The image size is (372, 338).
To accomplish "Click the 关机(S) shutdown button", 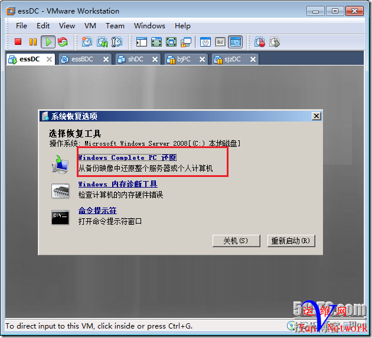I will [x=236, y=241].
